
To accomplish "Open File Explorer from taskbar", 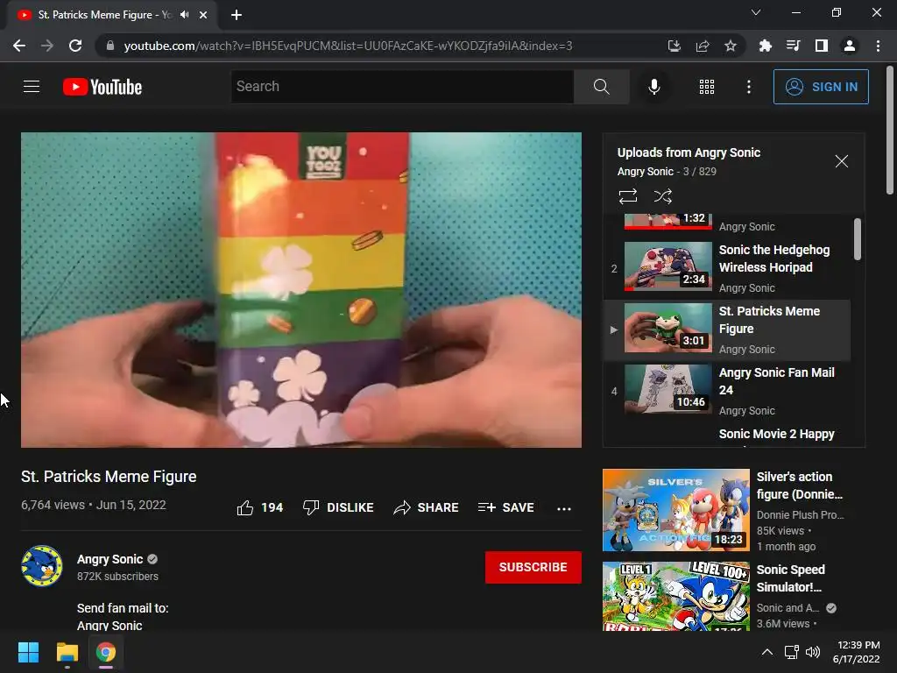I will tap(67, 652).
